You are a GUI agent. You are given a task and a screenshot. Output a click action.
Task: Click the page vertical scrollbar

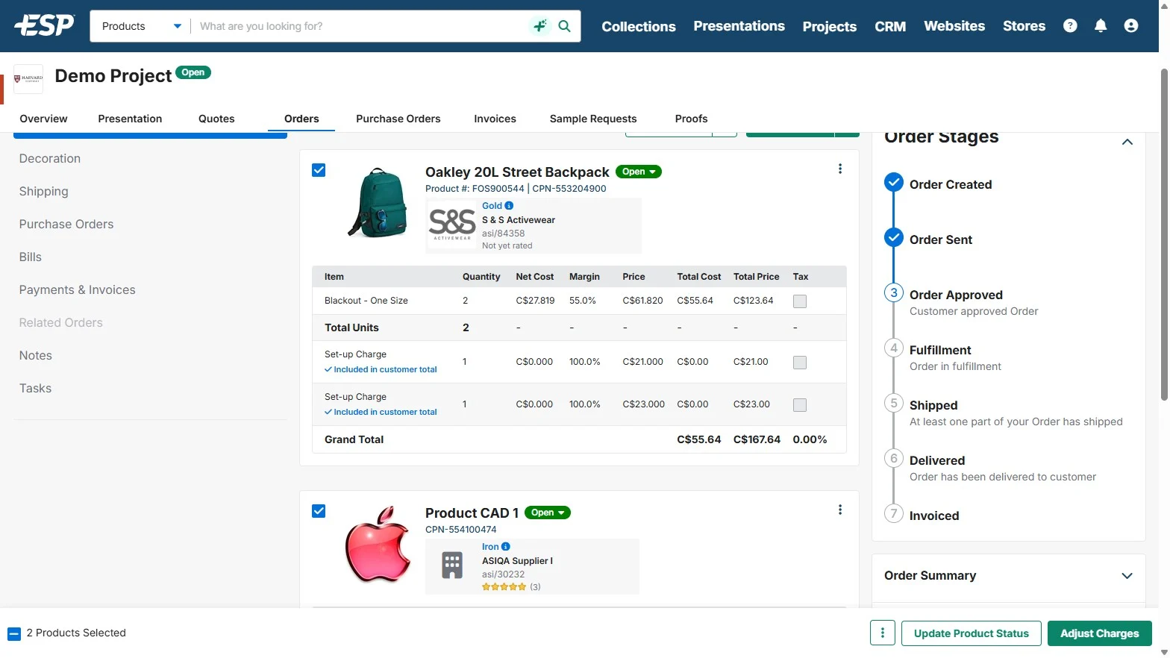click(x=1164, y=234)
